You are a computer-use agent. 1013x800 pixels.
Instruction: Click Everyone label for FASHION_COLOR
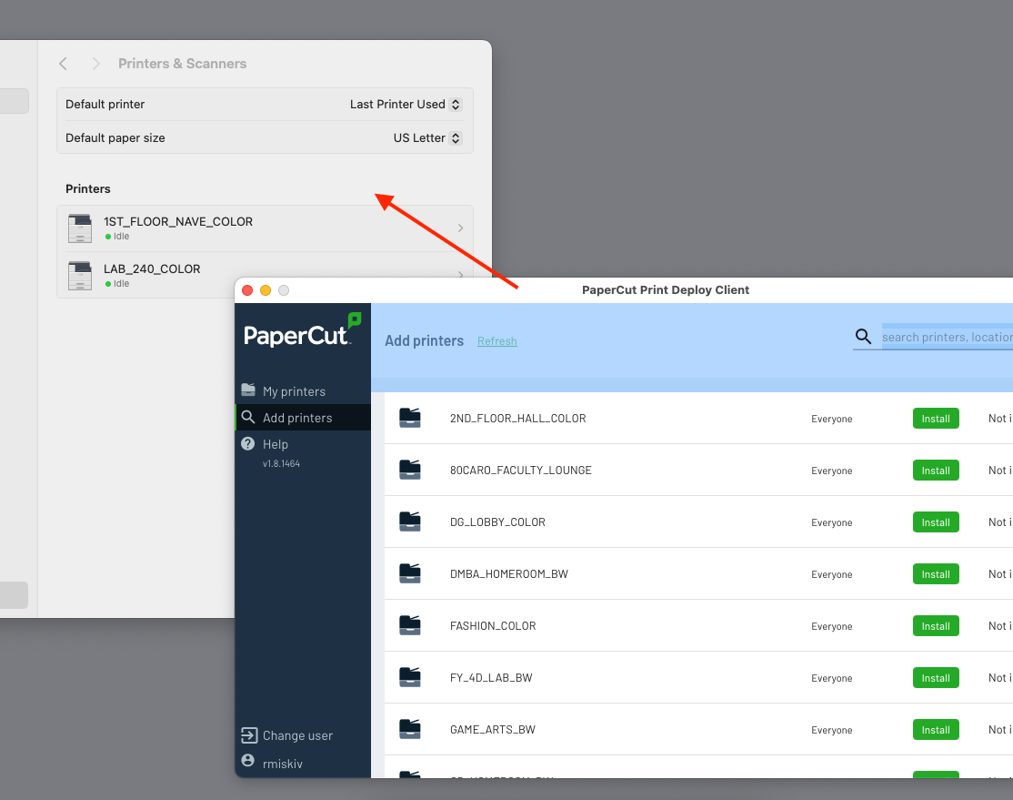[831, 626]
